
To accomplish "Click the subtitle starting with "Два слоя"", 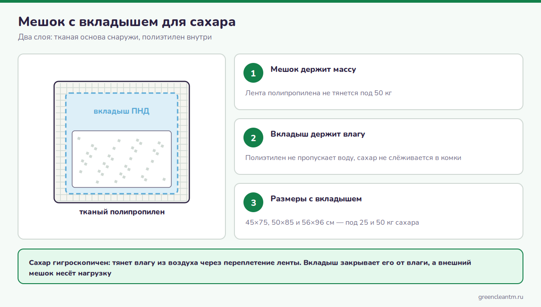I will (115, 37).
